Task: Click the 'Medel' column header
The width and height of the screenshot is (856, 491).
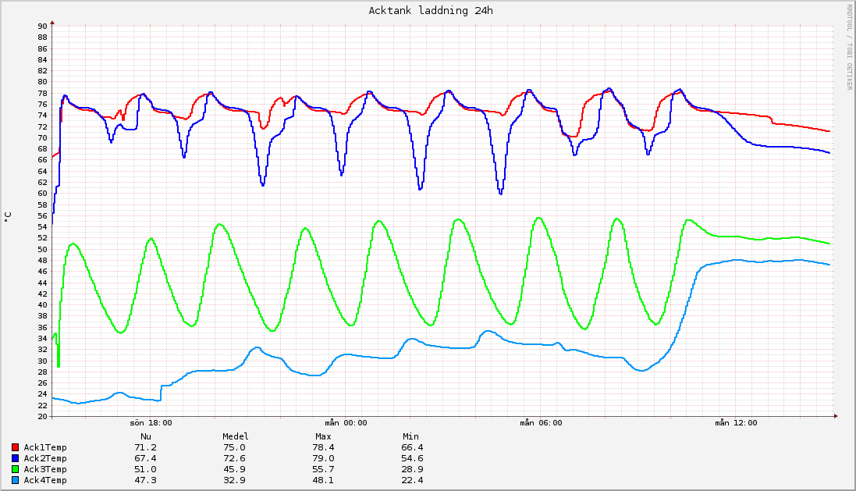Action: pos(236,436)
